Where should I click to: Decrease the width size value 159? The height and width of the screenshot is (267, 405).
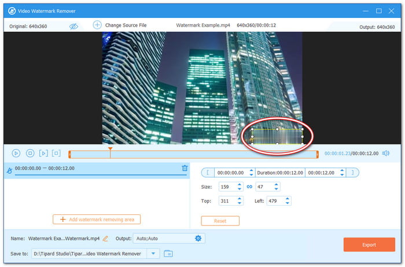coord(240,189)
